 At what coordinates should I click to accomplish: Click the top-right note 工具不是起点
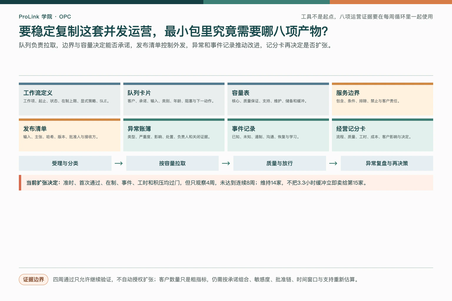pos(367,17)
